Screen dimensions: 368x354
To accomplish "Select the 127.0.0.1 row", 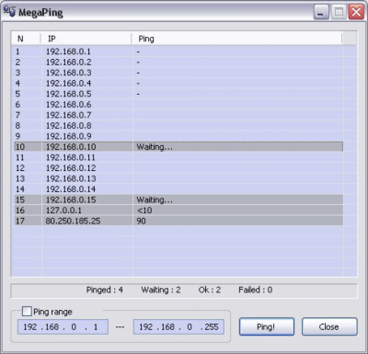I will pos(178,211).
